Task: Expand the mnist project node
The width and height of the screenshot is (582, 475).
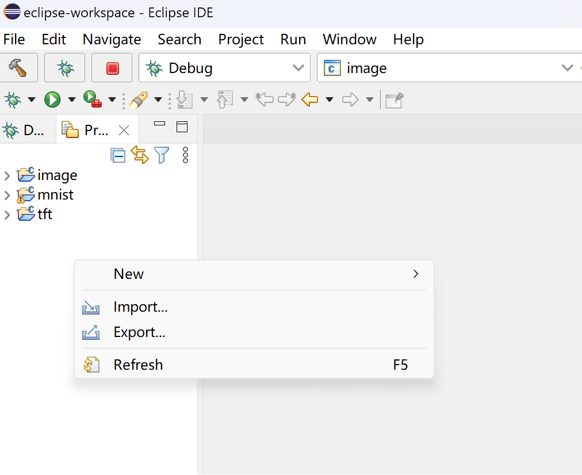Action: 7,195
